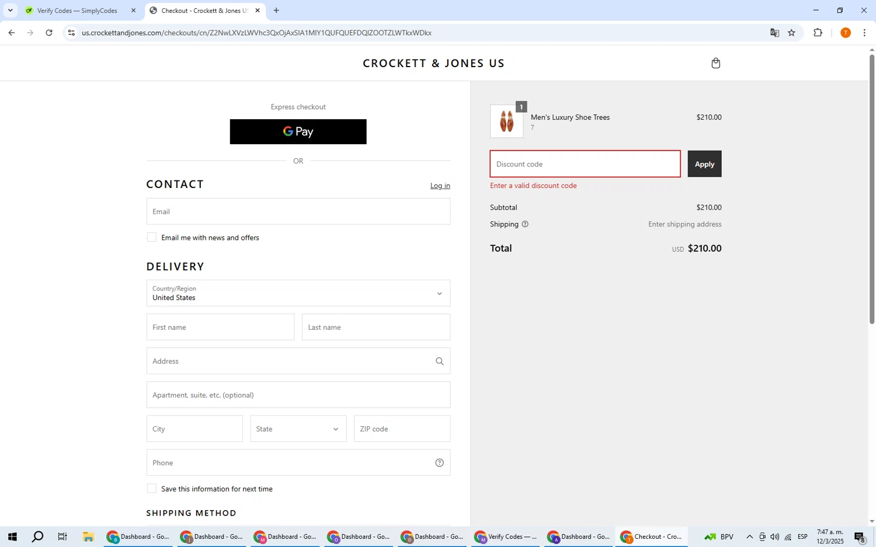Open Windows Start menu
This screenshot has width=876, height=547.
pos(12,536)
